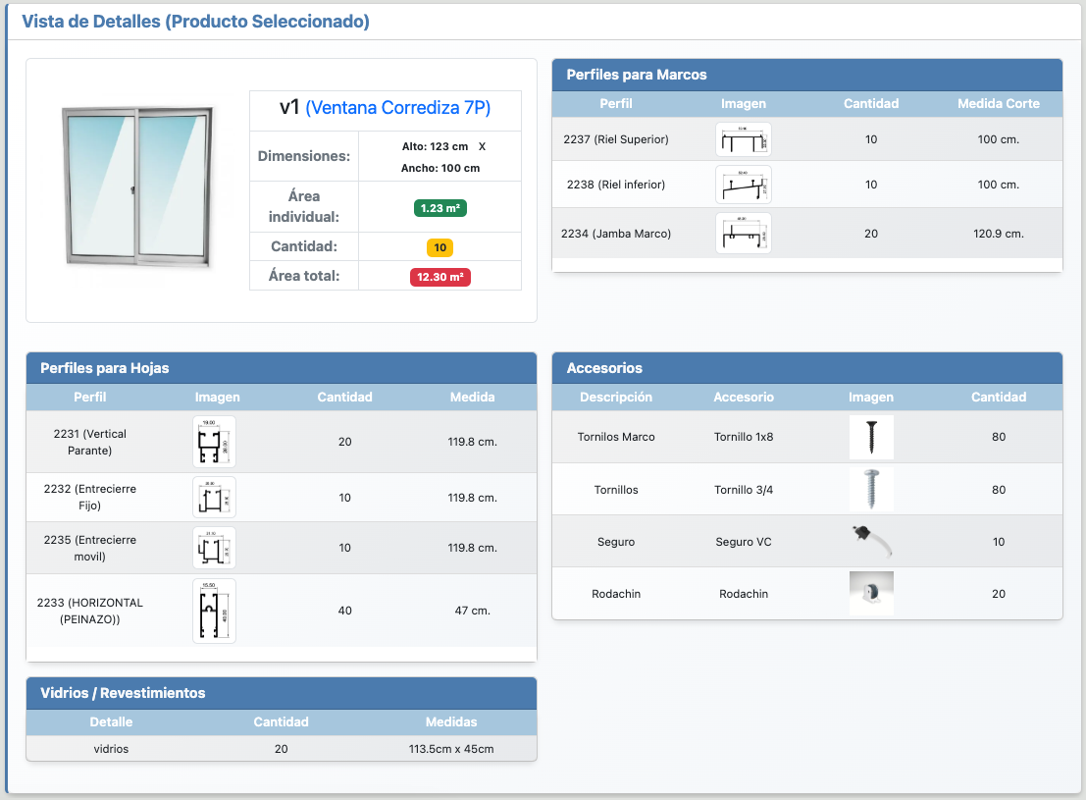Click the 2234 Jamba Marco profile image
The height and width of the screenshot is (800, 1086).
click(743, 234)
